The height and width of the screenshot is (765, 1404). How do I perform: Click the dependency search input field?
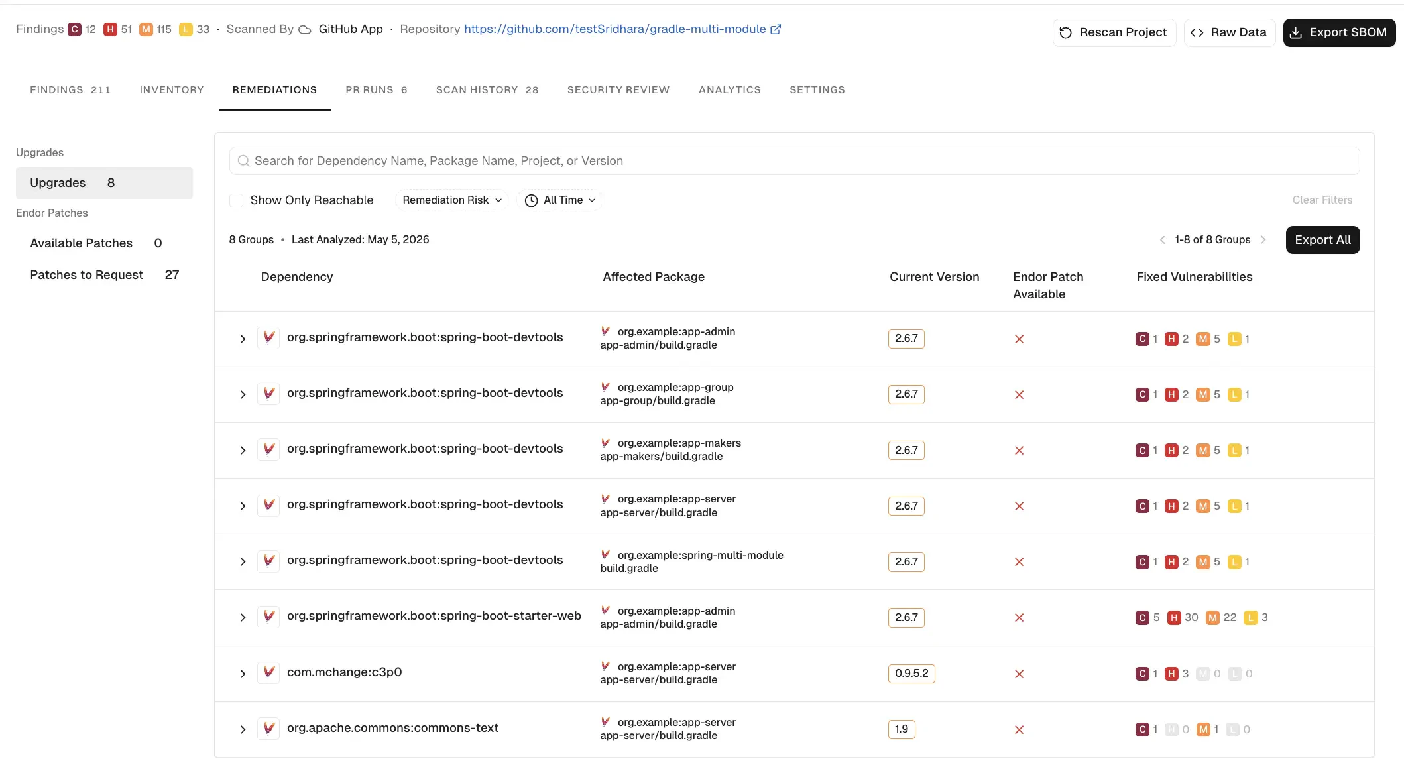(794, 161)
